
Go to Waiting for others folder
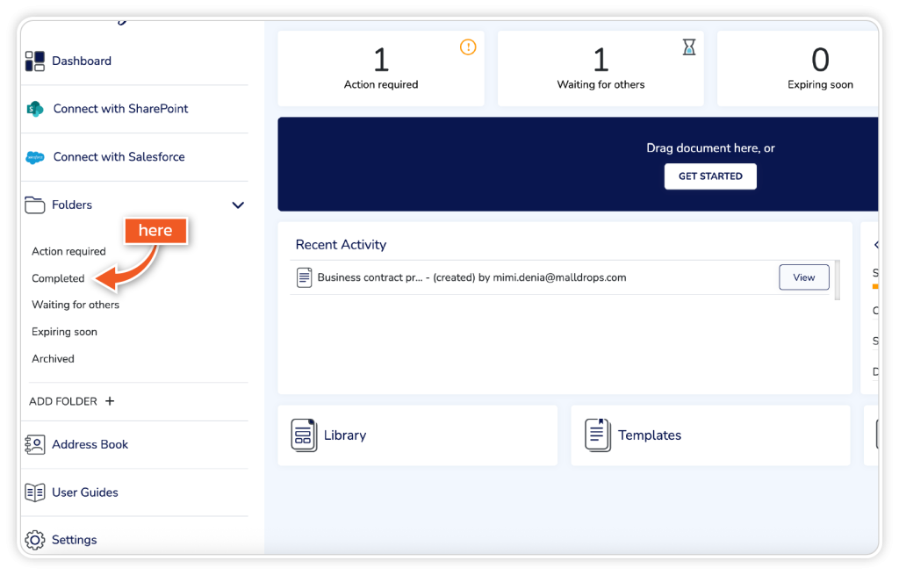click(x=76, y=305)
